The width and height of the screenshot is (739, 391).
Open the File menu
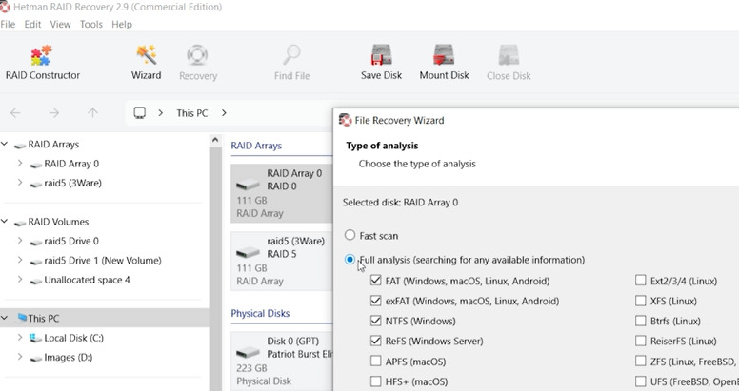click(8, 25)
